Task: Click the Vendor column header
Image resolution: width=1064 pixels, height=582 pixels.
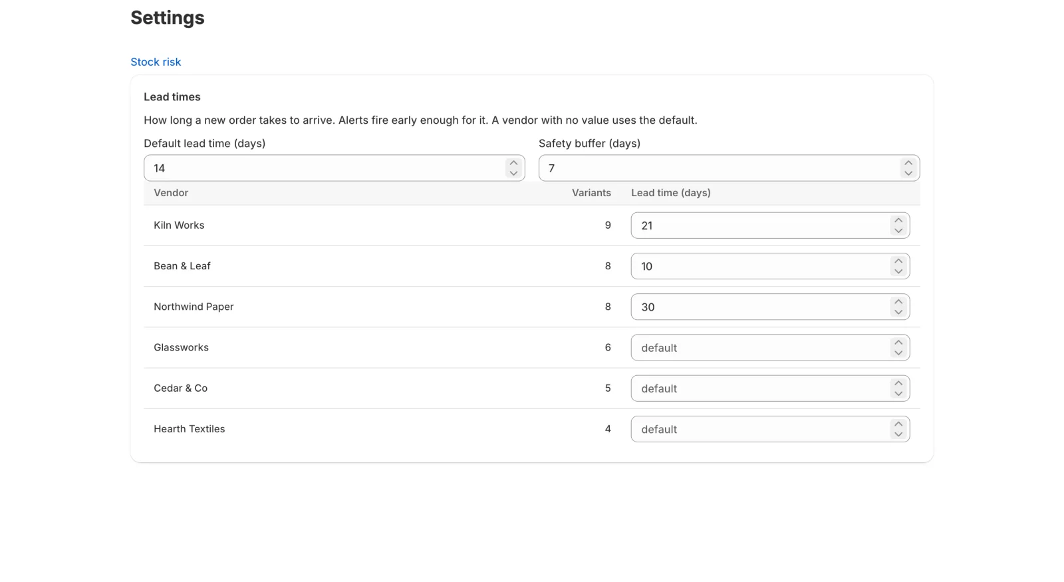Action: [171, 193]
